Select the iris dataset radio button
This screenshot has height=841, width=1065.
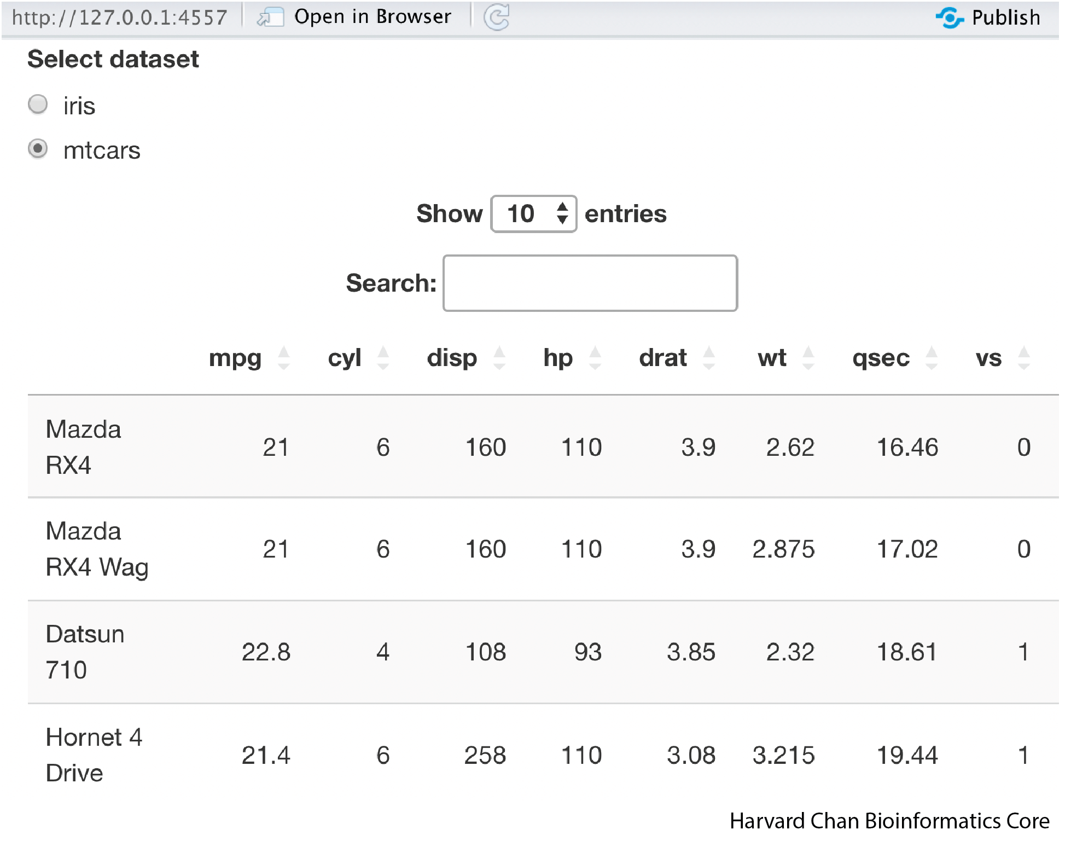pyautogui.click(x=38, y=105)
